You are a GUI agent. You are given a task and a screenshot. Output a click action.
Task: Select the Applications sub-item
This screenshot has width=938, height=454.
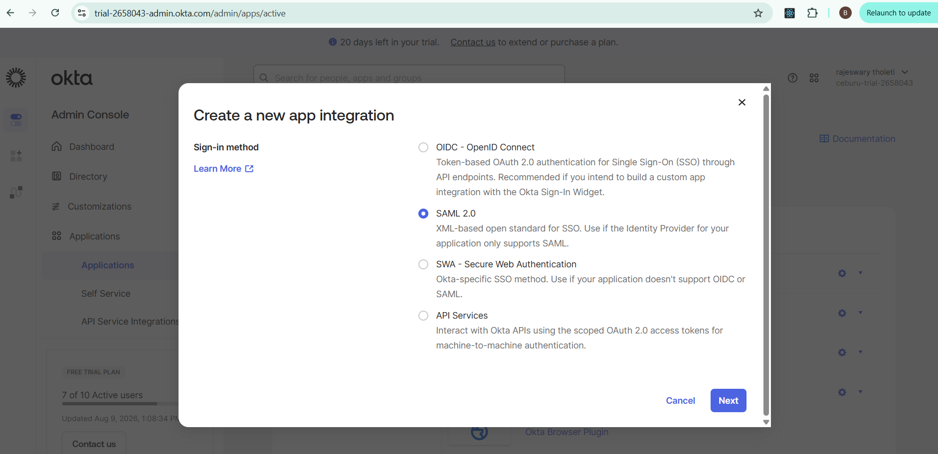(108, 265)
